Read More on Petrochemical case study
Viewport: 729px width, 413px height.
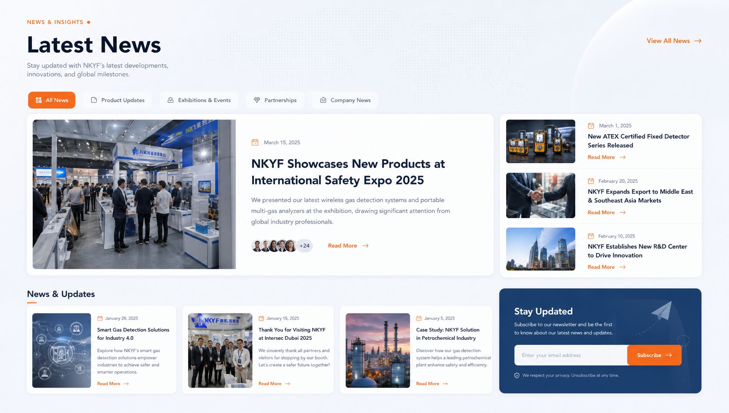[x=428, y=384]
